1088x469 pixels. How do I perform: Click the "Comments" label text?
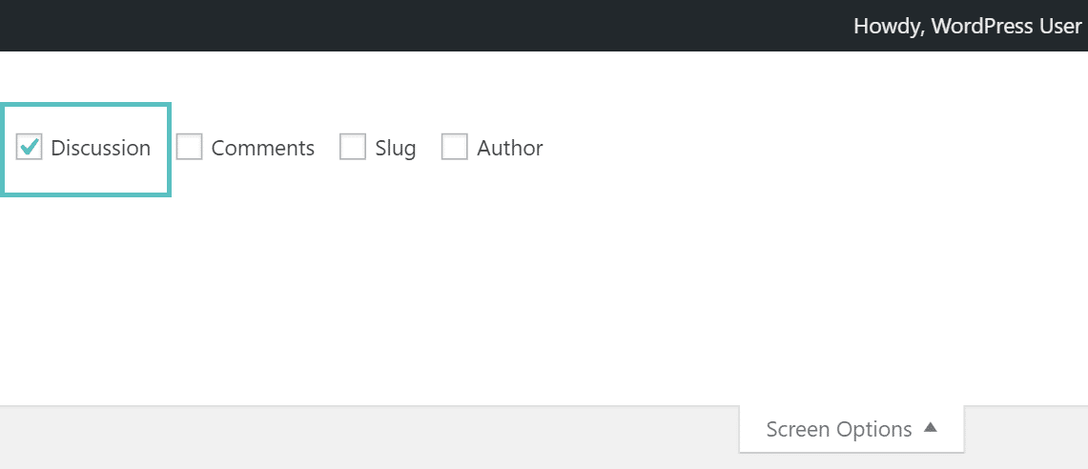coord(262,148)
